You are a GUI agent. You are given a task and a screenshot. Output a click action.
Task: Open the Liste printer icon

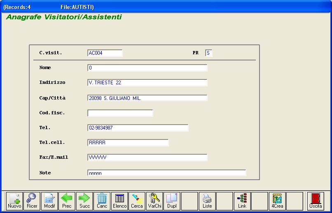point(207,201)
